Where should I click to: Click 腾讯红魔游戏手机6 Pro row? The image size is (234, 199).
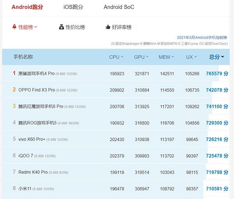41,107
